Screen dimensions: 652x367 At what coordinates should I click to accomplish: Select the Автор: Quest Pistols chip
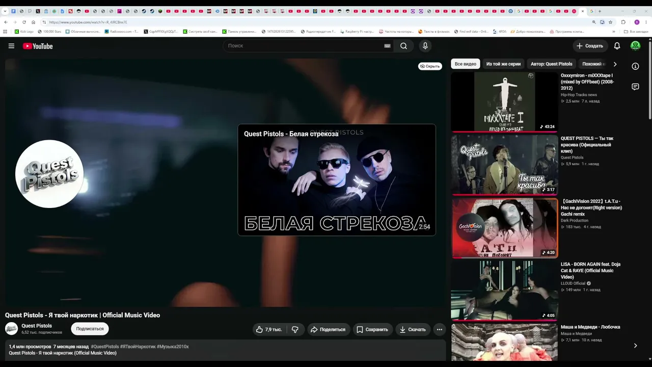click(552, 64)
